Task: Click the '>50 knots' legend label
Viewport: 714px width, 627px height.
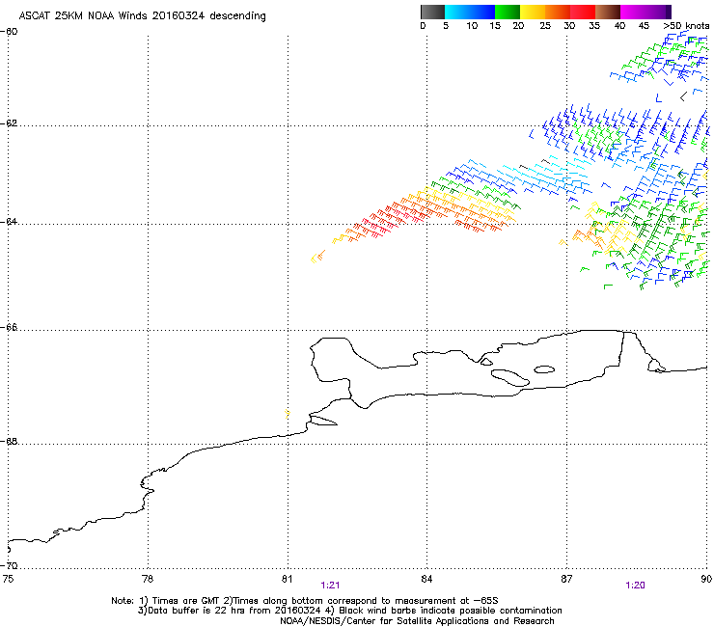Action: (686, 26)
